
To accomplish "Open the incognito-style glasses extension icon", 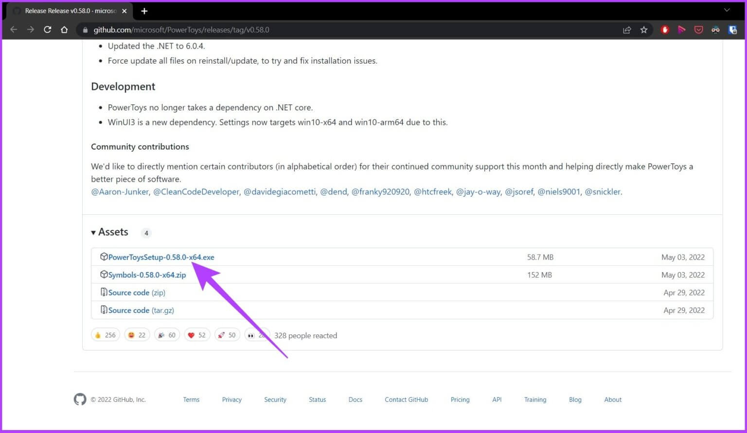I will click(x=715, y=30).
